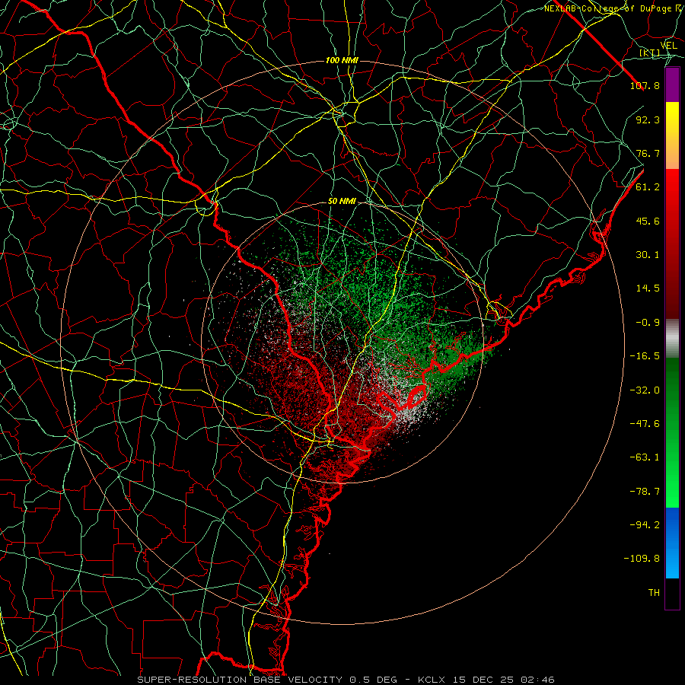Click the -32.0 velocity scale value
The height and width of the screenshot is (685, 685).
[x=645, y=390]
